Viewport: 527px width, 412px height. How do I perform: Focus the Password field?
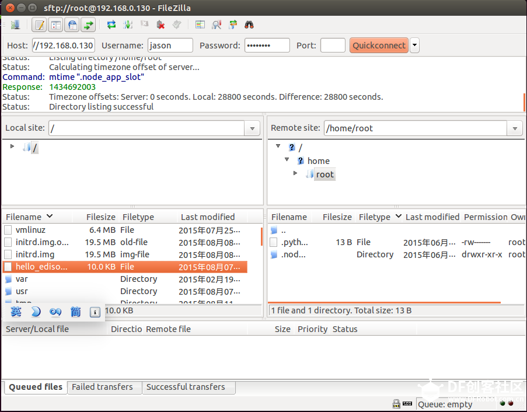(267, 46)
